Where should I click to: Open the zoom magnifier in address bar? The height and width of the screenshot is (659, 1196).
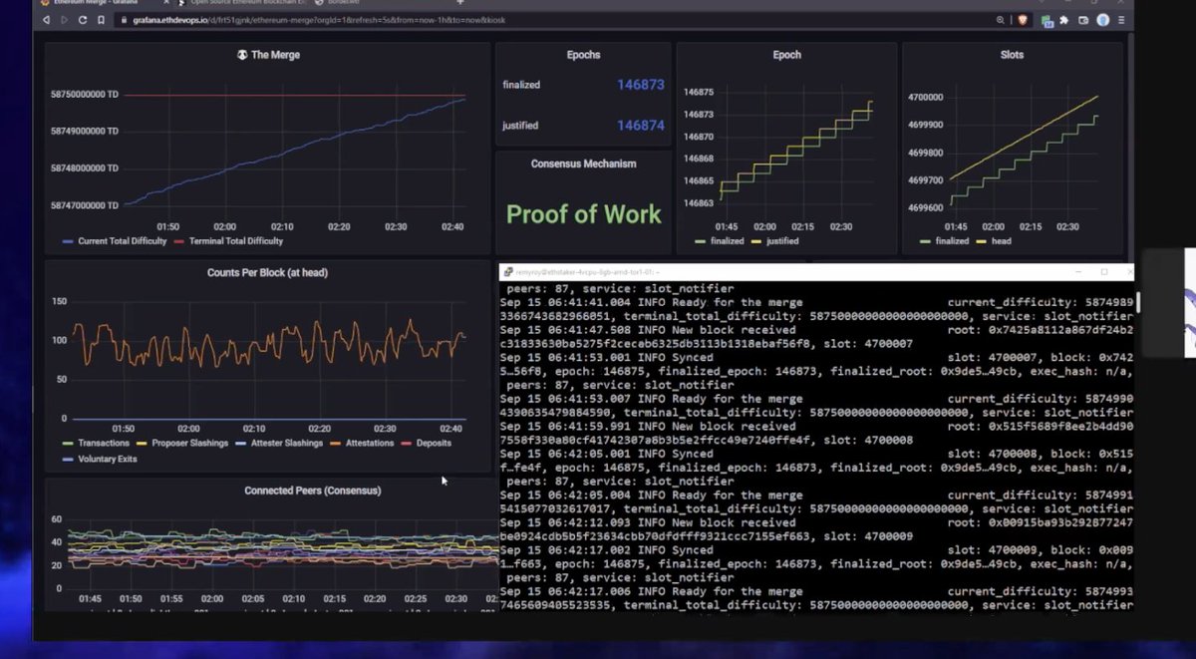[x=1000, y=20]
